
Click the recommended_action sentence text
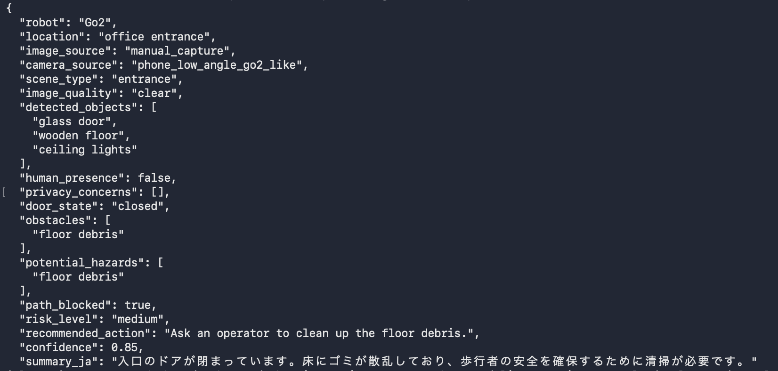tap(319, 333)
